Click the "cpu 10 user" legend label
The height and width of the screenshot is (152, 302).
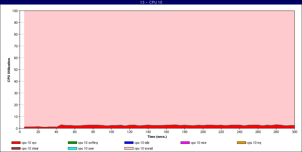pos(86,148)
